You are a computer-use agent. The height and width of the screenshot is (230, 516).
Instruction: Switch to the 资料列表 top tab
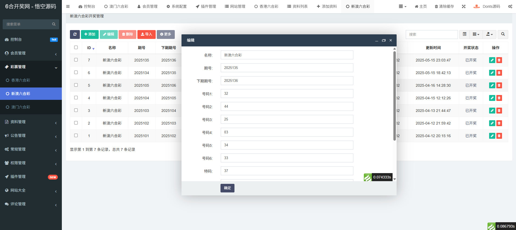(x=297, y=6)
